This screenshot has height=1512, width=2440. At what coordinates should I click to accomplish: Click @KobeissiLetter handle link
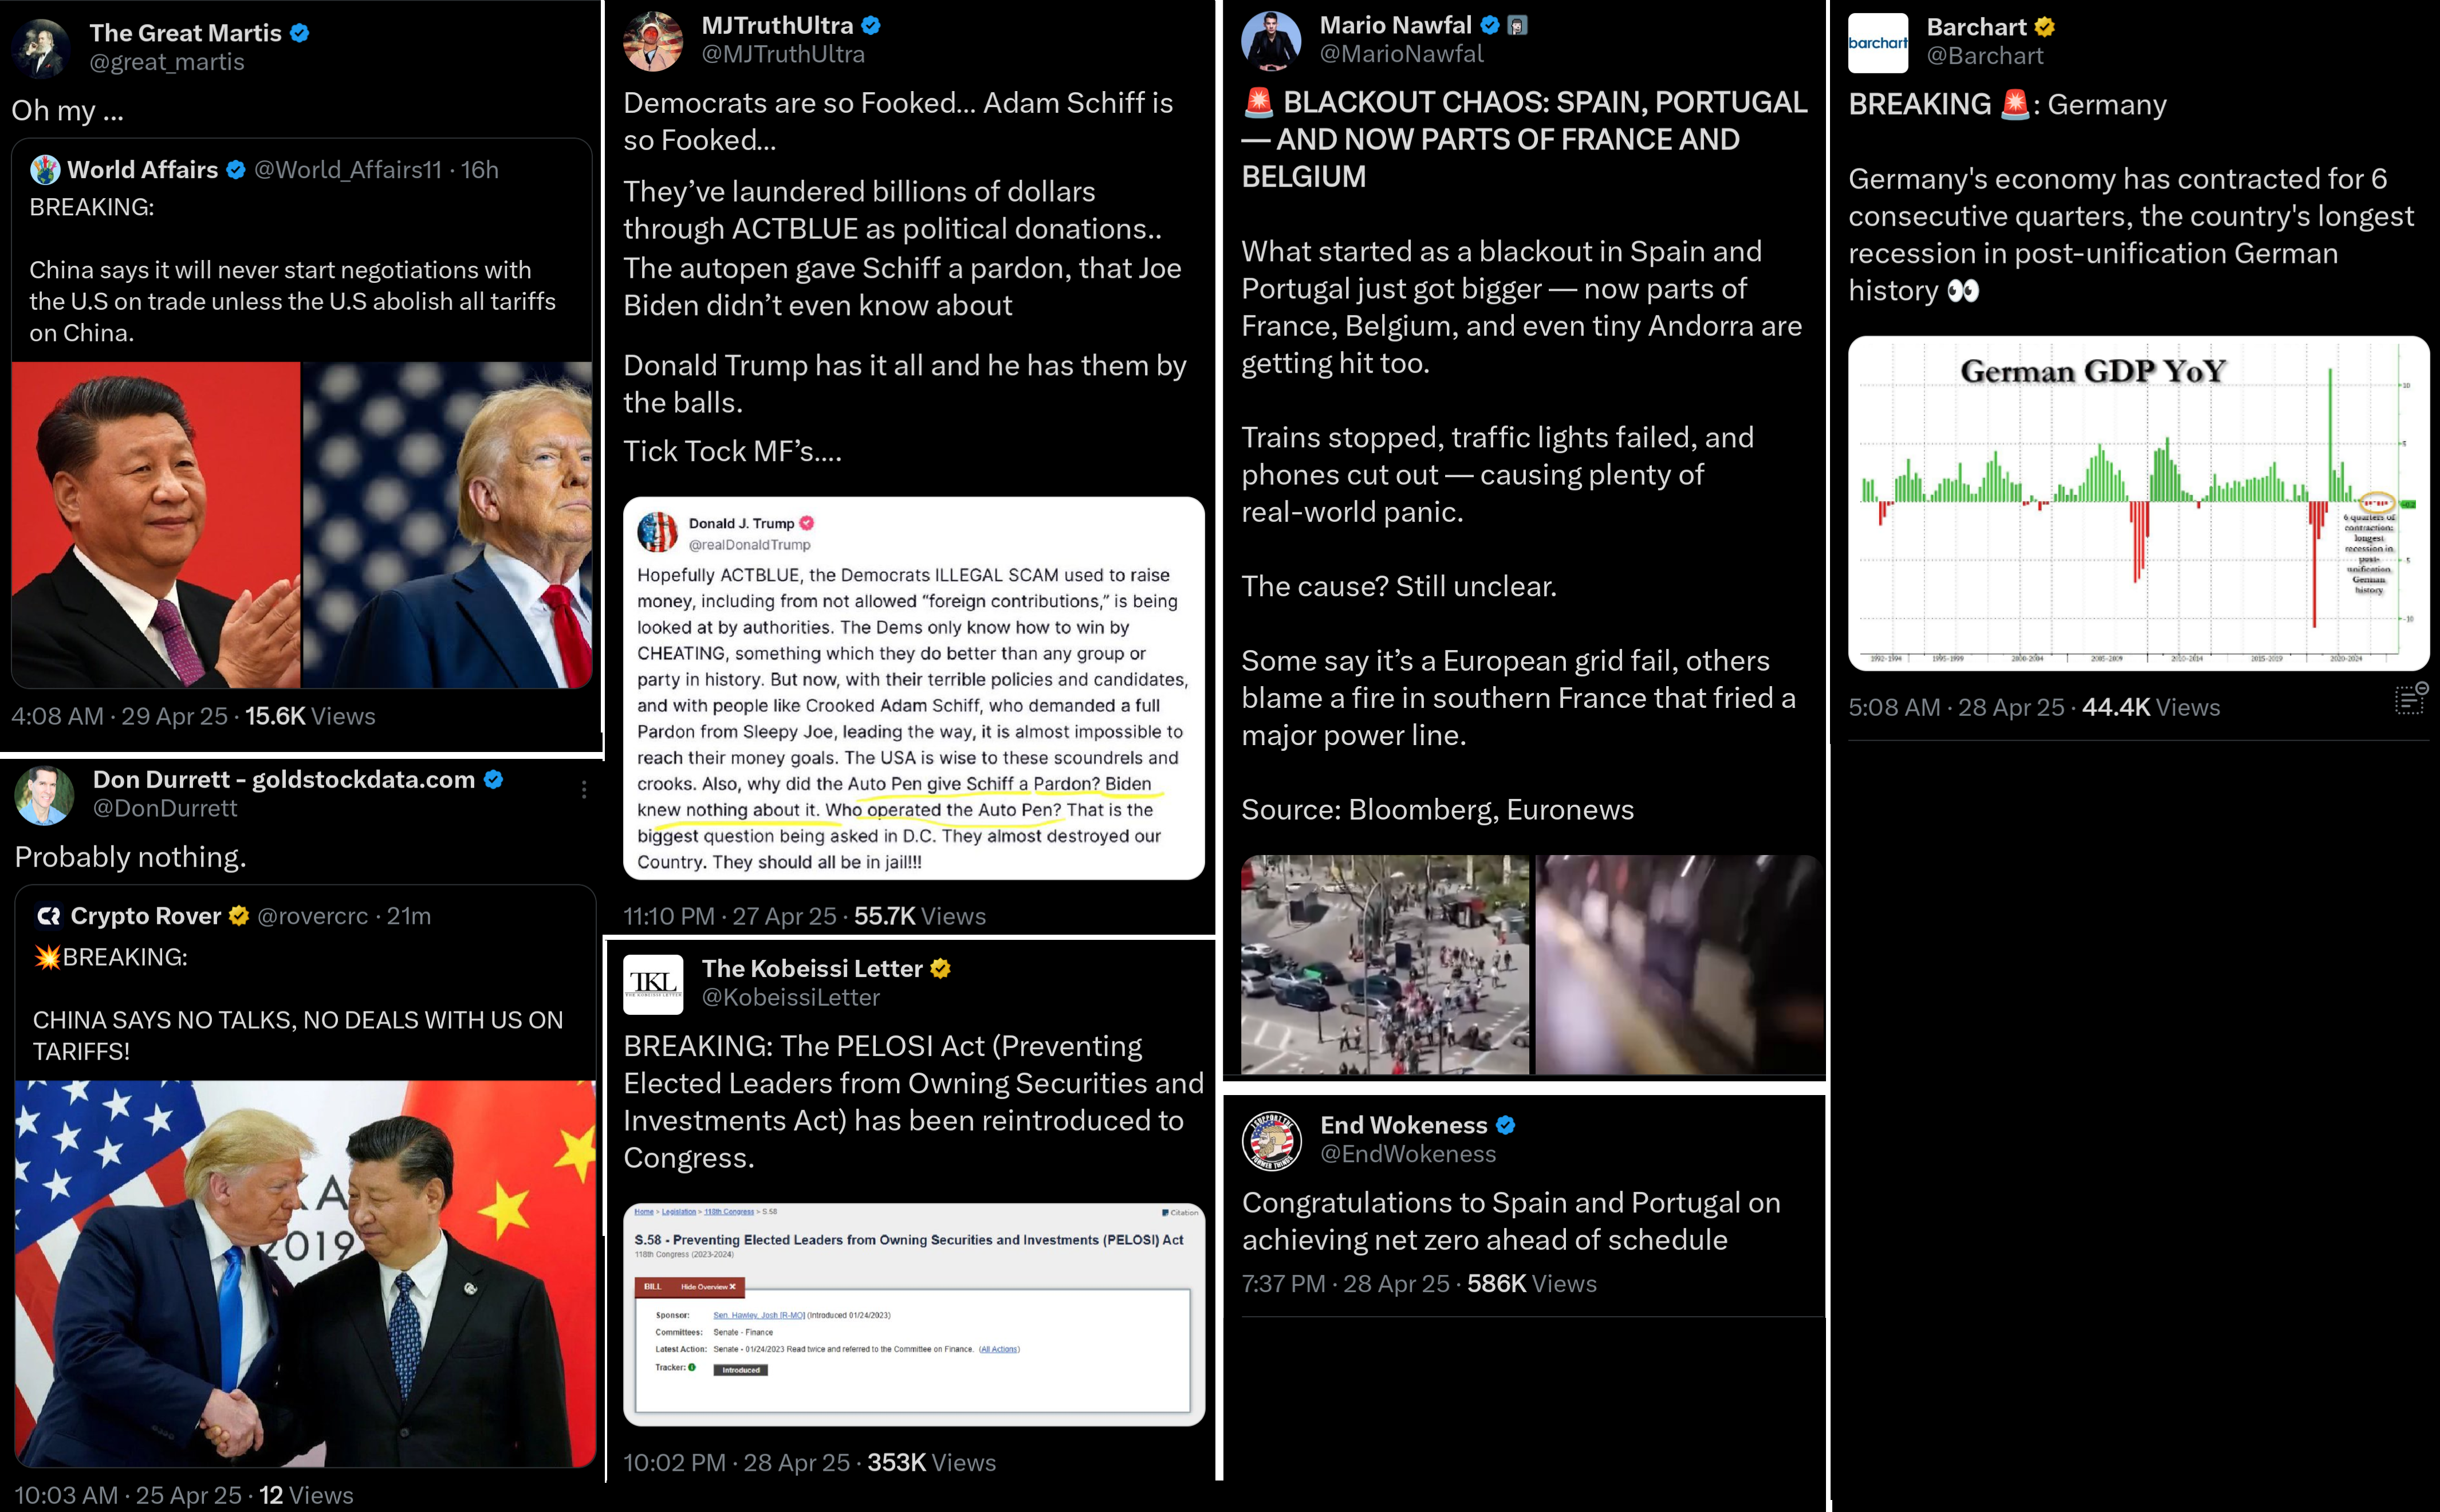click(x=791, y=998)
